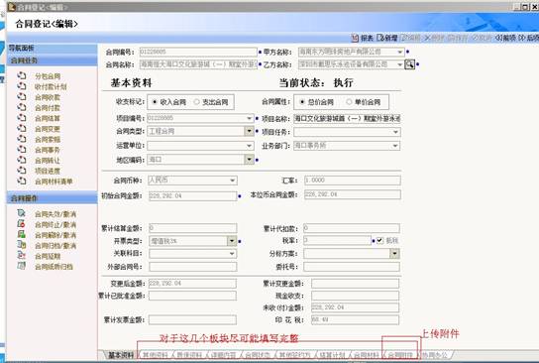
Task: Click the 委托号 input field
Action: point(352,267)
